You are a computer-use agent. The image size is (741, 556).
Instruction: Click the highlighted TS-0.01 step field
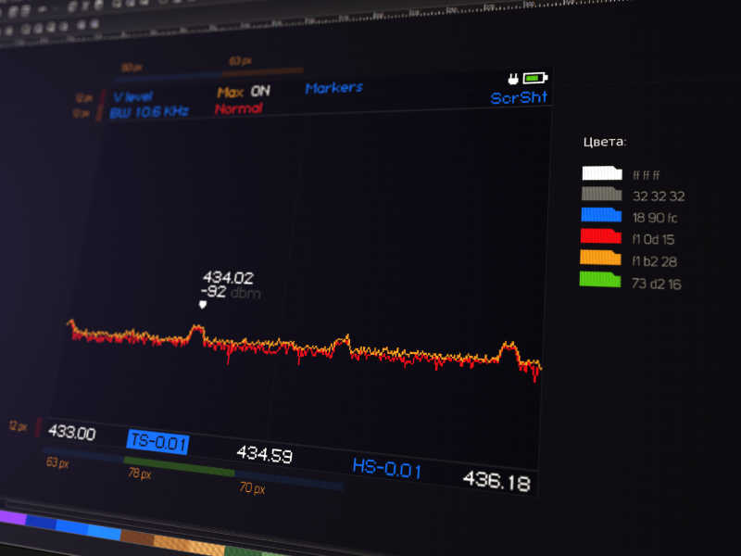157,442
